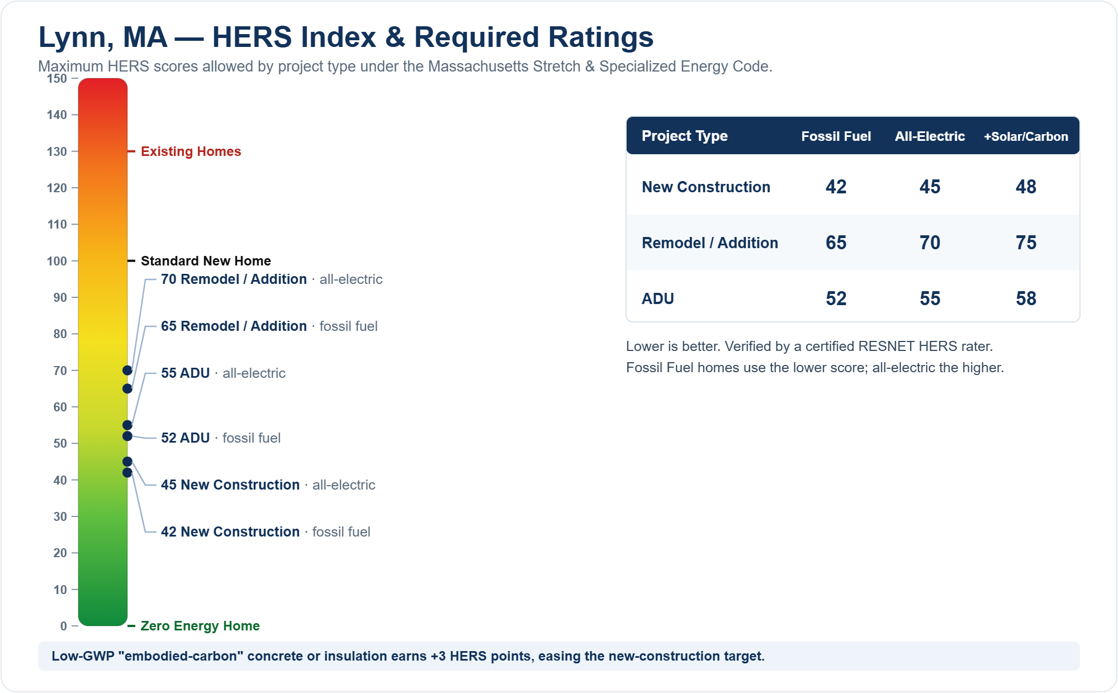The image size is (1118, 693).
Task: Click New Construction solar/carbon value 48
Action: point(1026,187)
